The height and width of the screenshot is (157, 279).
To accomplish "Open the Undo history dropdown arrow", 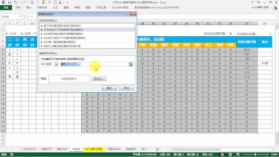I will click(x=19, y=2).
